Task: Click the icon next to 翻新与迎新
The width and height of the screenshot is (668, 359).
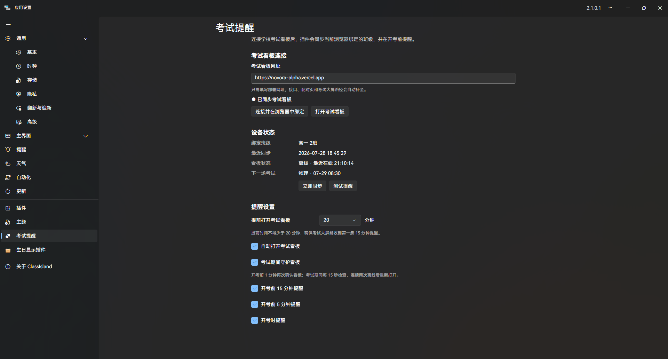Action: pos(19,108)
